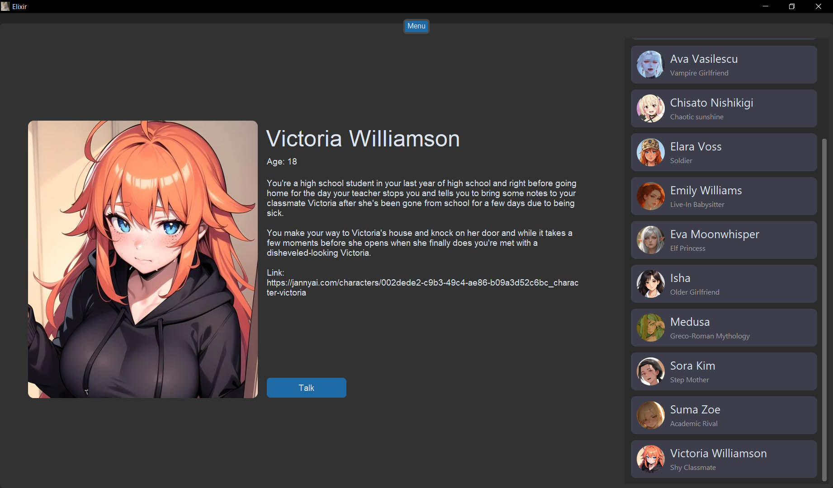Viewport: 833px width, 488px height.
Task: Open the jannyai.com character link
Action: click(422, 287)
